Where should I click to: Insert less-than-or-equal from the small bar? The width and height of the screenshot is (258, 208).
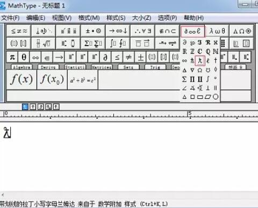117,58
